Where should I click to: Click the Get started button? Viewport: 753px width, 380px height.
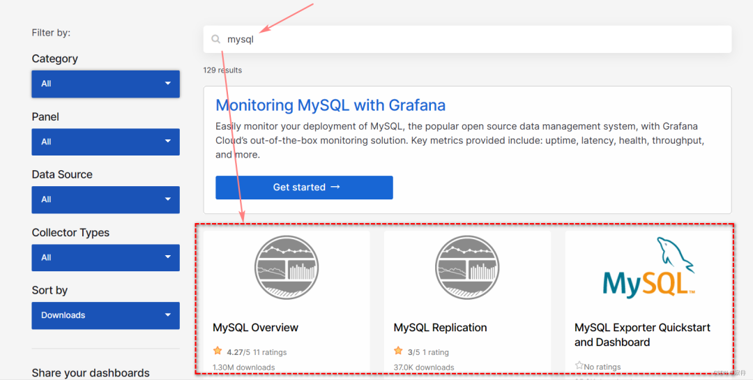click(x=304, y=188)
